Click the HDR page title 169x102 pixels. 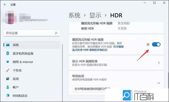point(116,15)
